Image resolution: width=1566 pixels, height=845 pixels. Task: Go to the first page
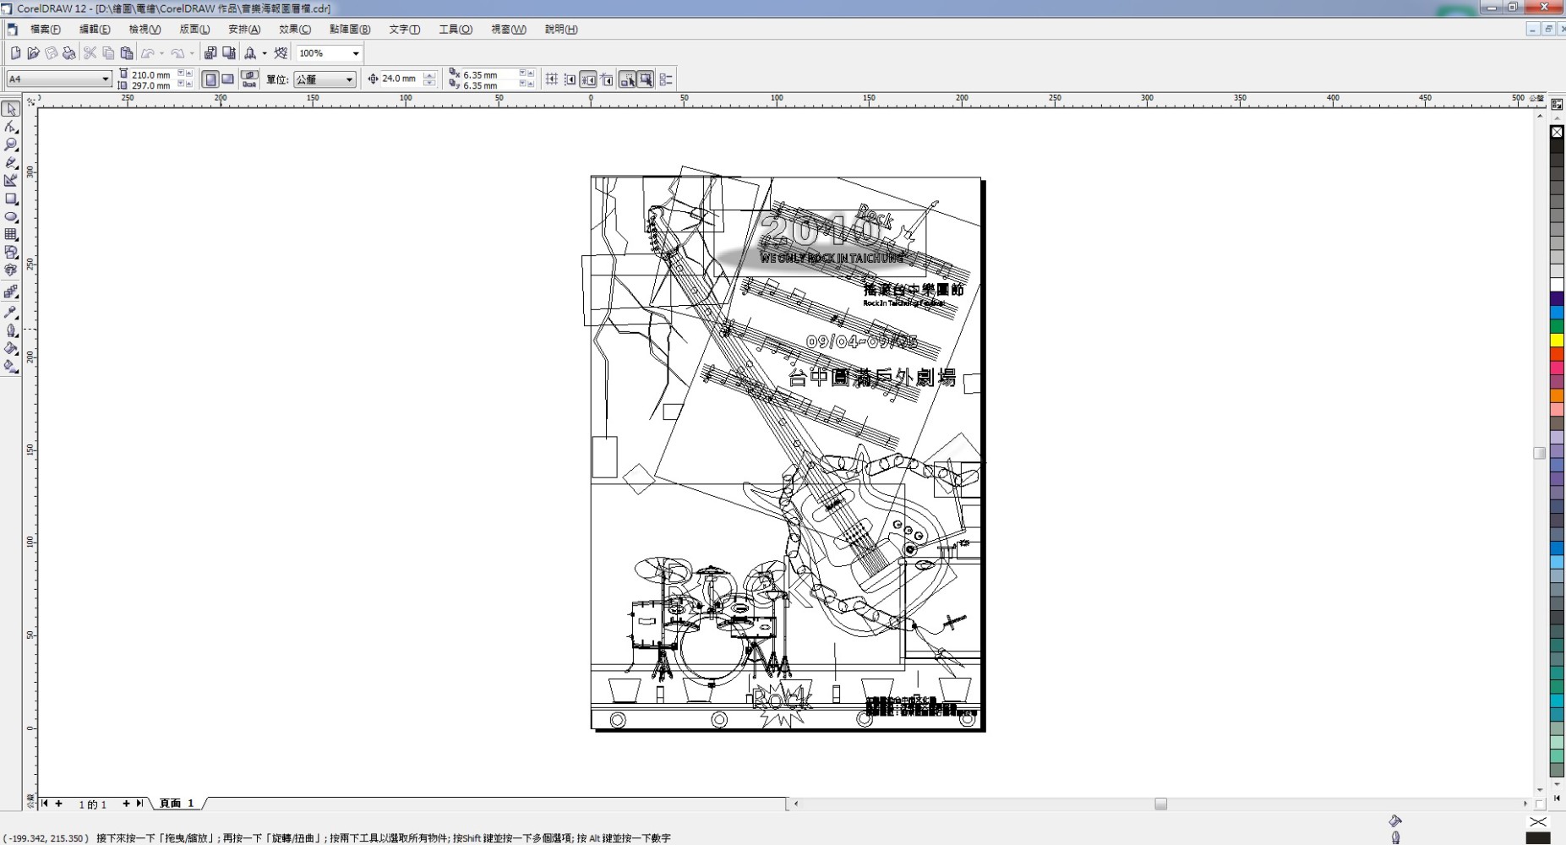click(45, 804)
